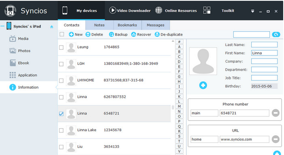Click the Last Name field
284x155 pixels.
[264, 45]
